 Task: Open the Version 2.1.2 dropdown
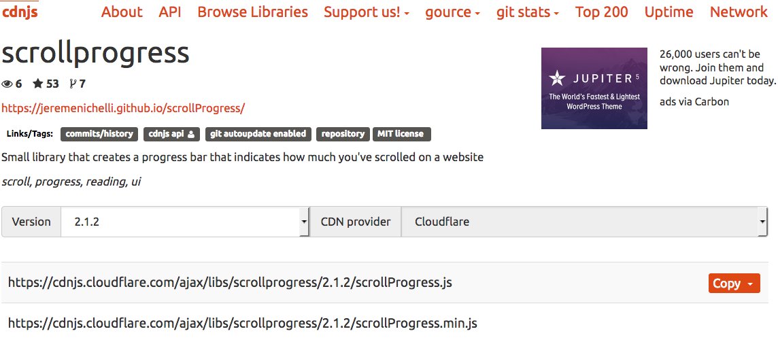click(184, 222)
